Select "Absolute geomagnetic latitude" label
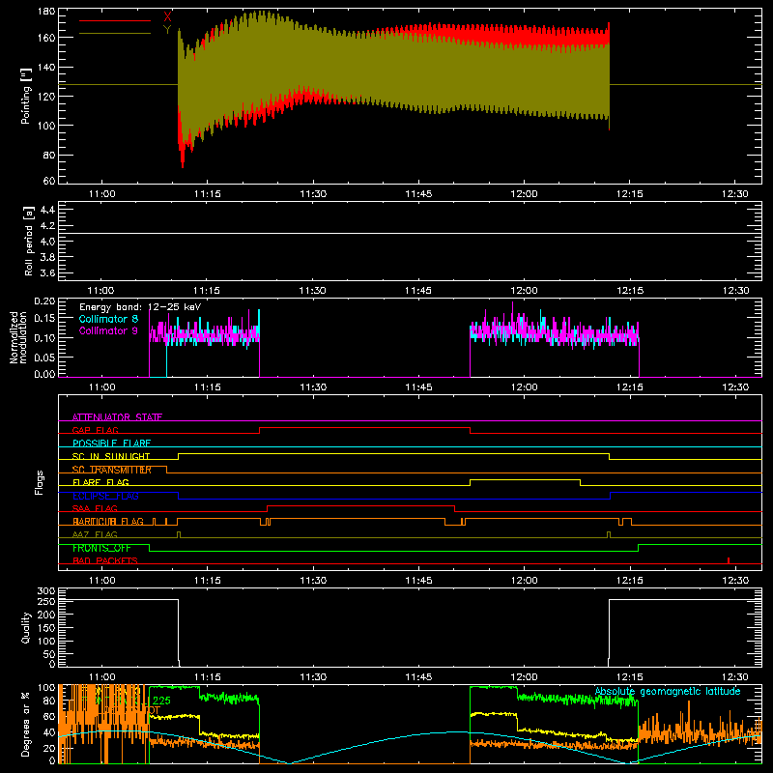This screenshot has height=773, width=773. (668, 691)
